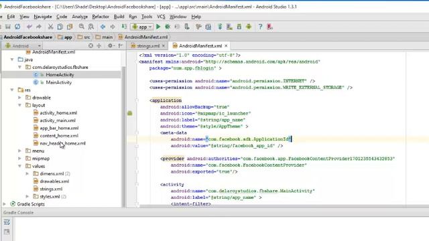The height and width of the screenshot is (241, 429).
Task: Click the AndroidFacebookshare breadcrumb
Action: pos(28,37)
